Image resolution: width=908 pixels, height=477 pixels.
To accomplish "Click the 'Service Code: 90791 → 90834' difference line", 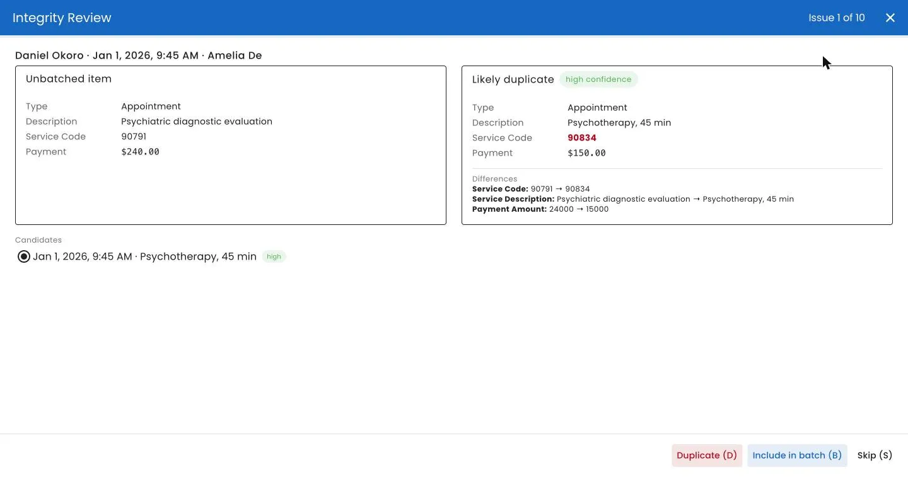I will [x=531, y=189].
